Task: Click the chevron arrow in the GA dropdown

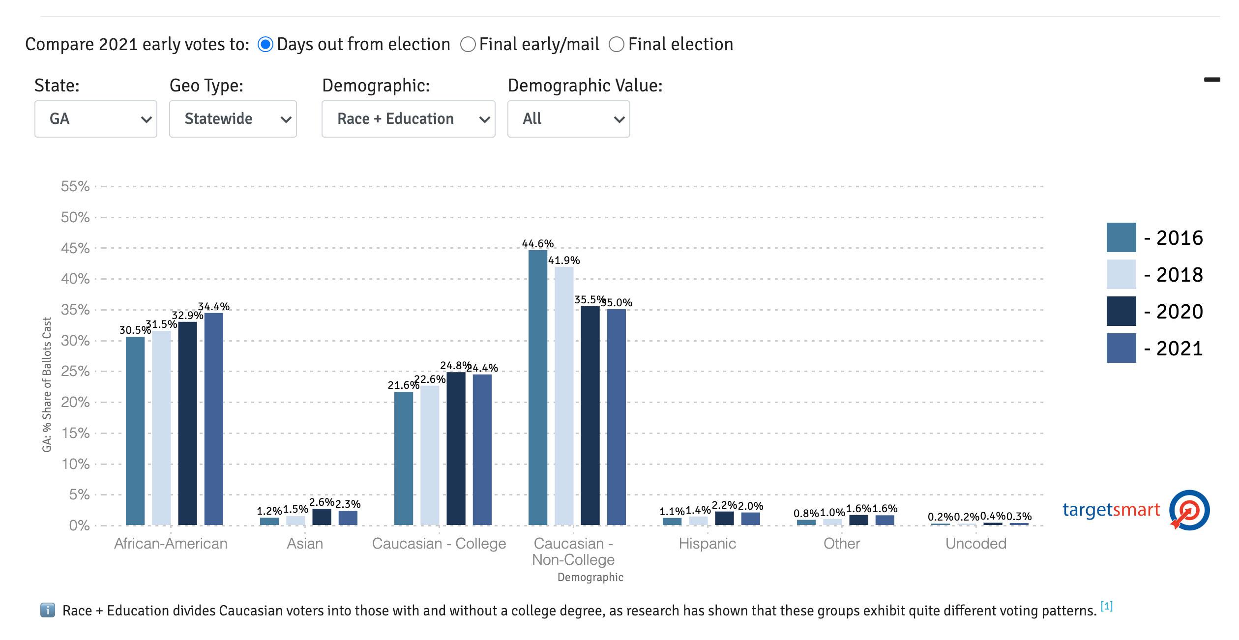Action: [146, 119]
